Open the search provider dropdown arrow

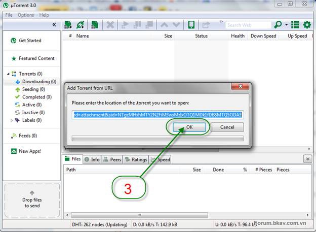tap(286, 24)
